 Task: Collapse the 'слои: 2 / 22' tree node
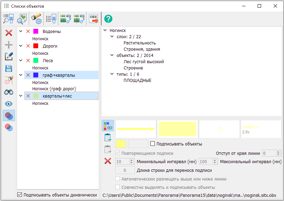point(112,37)
